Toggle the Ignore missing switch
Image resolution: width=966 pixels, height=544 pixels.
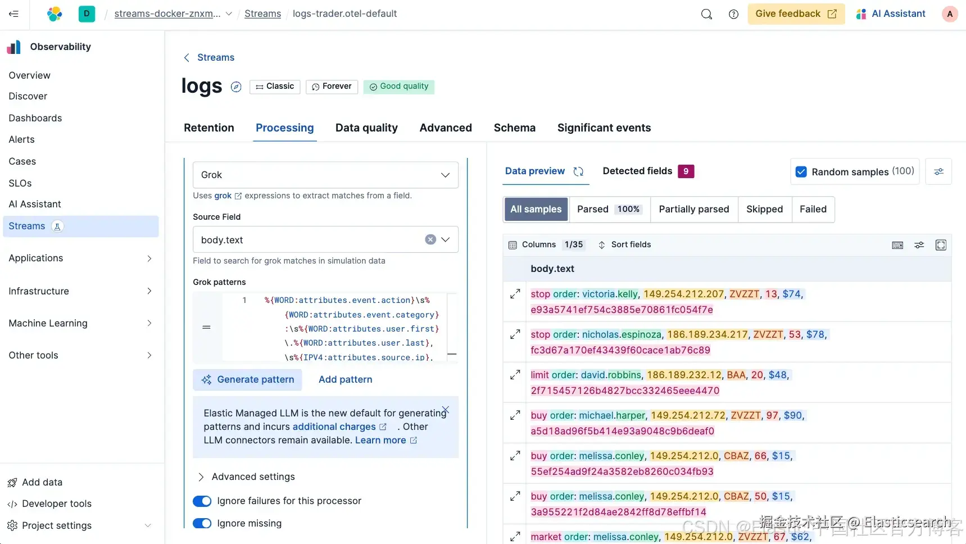(202, 523)
